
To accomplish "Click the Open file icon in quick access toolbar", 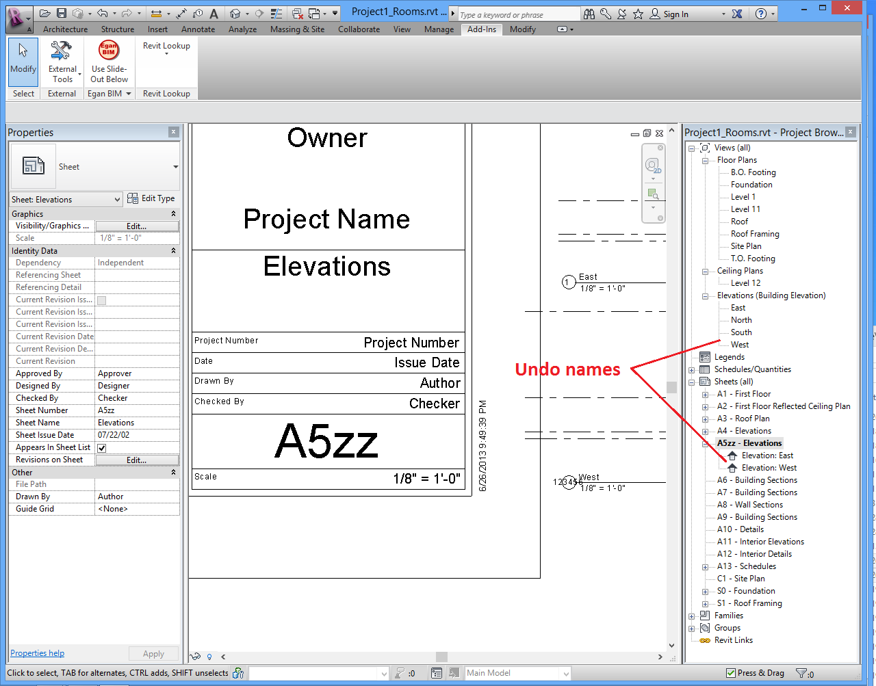I will point(45,14).
